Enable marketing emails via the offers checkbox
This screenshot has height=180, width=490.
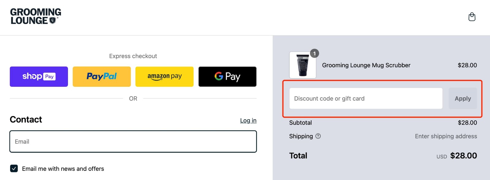click(13, 168)
